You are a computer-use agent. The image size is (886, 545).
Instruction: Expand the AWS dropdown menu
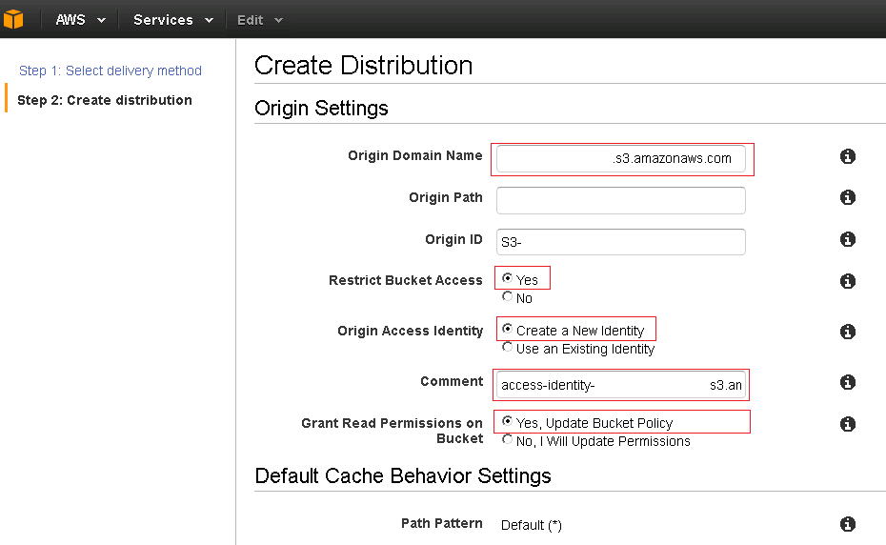pos(80,20)
